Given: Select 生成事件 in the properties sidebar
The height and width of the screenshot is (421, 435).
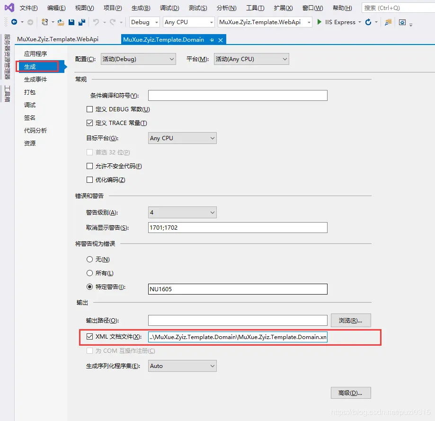Looking at the screenshot, I should pos(36,80).
